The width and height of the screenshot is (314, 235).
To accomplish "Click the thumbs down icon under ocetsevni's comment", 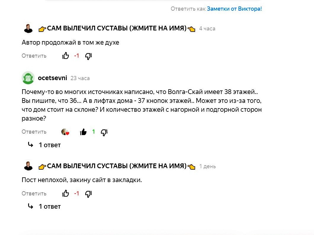I will point(104,132).
